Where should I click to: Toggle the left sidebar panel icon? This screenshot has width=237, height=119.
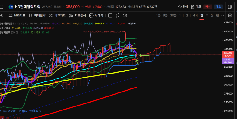[2, 7]
